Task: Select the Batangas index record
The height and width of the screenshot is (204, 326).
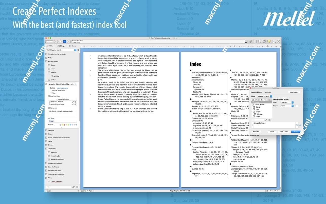Action: click(x=51, y=130)
